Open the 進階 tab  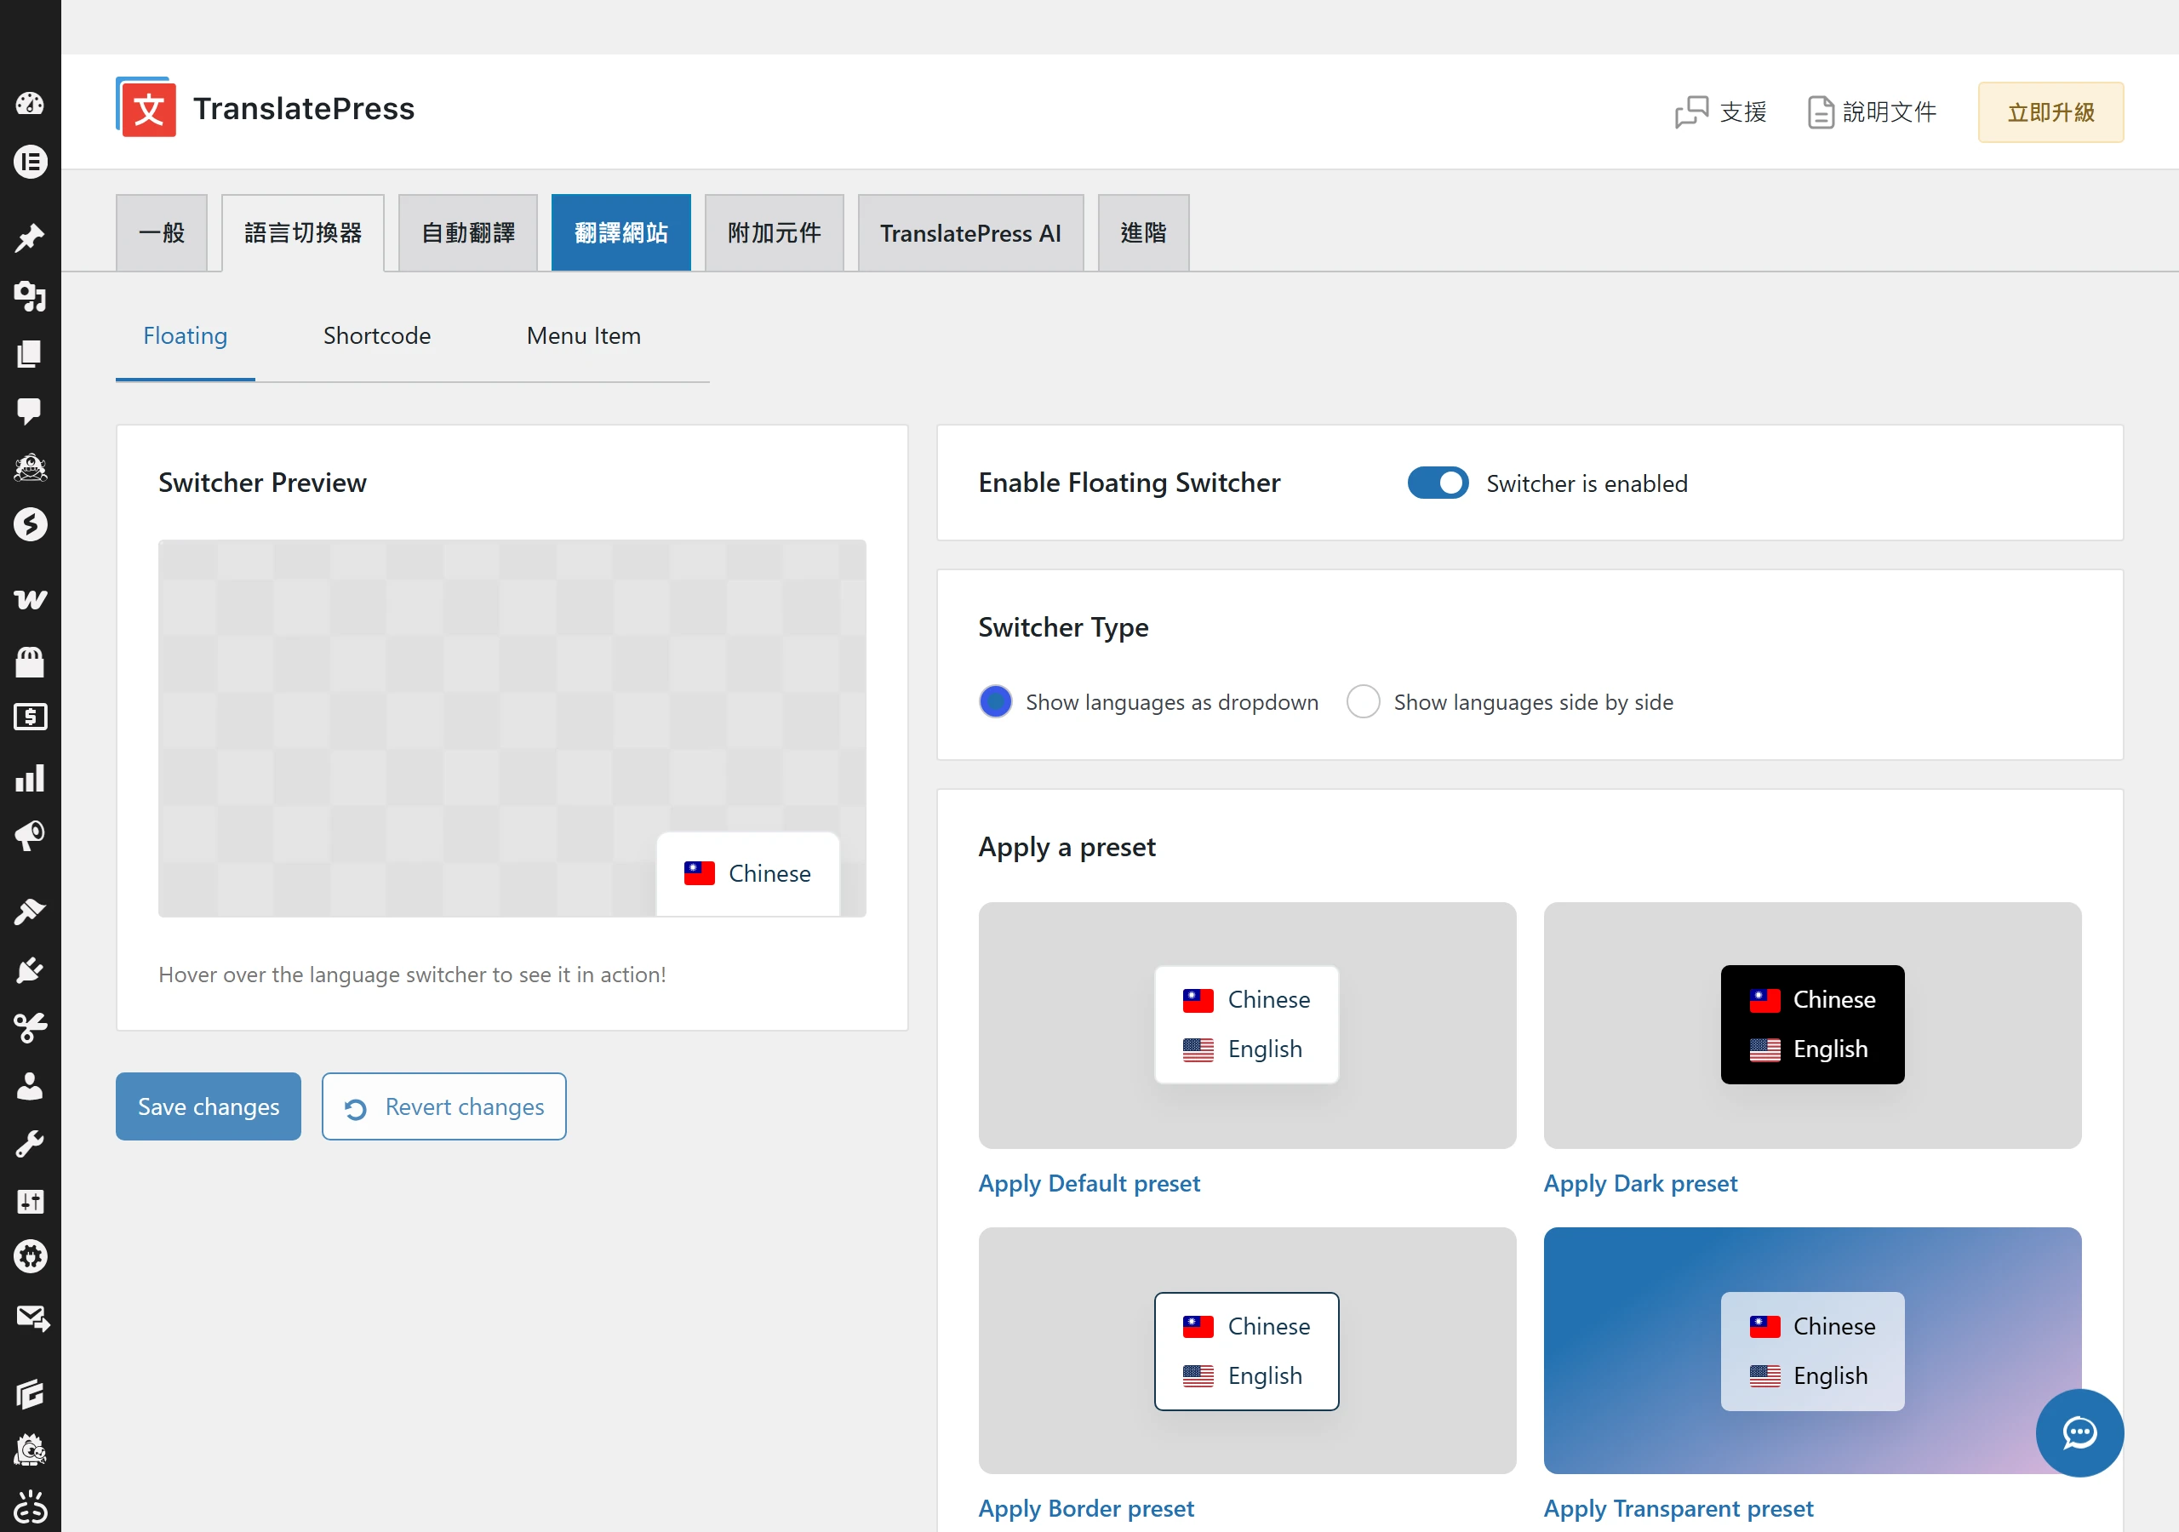pyautogui.click(x=1144, y=233)
